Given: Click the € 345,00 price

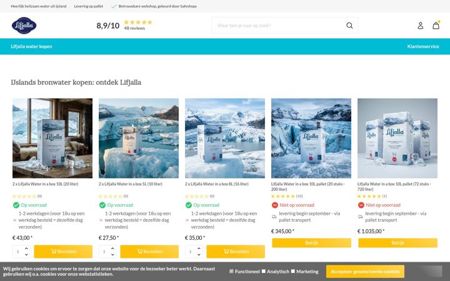Looking at the screenshot, I should click(282, 231).
